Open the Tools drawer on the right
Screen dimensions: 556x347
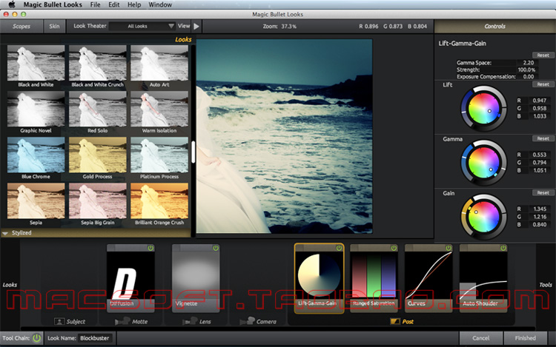(x=546, y=284)
